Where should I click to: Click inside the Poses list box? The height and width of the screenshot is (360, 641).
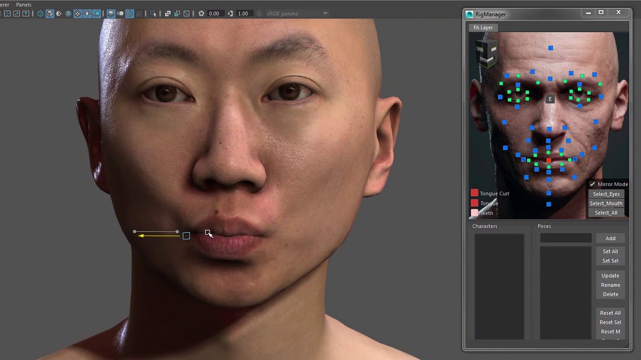tap(565, 293)
